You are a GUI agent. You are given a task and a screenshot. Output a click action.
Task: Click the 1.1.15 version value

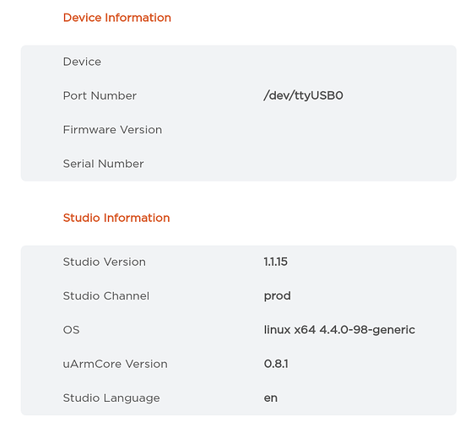point(275,262)
